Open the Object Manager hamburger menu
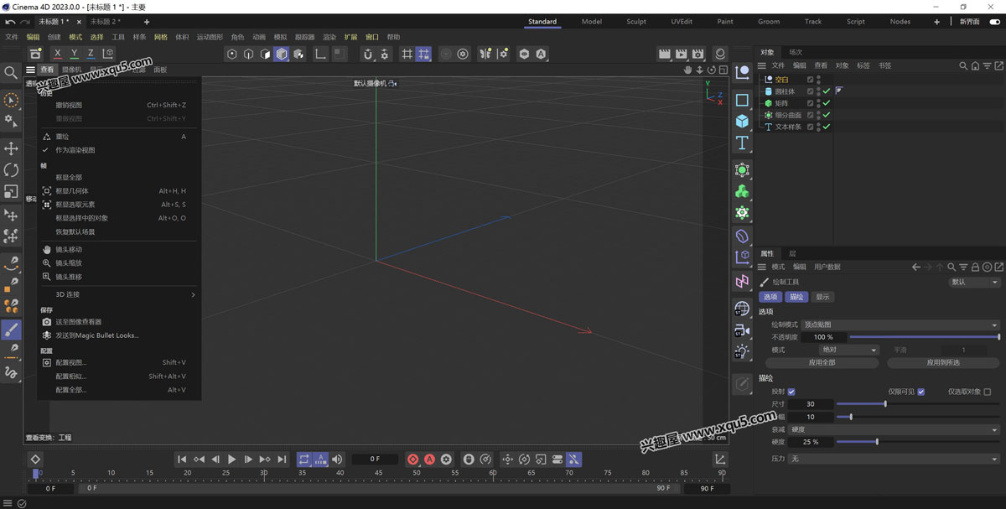The height and width of the screenshot is (509, 1006). coord(762,65)
